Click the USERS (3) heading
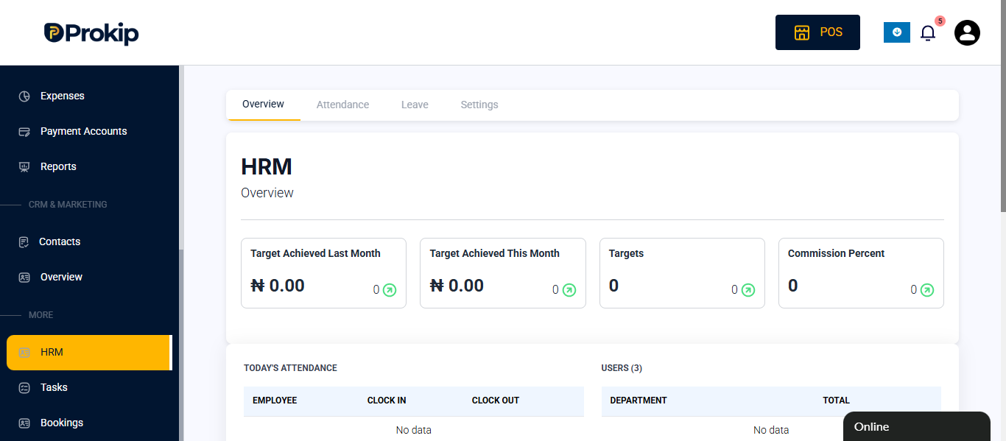The image size is (1006, 441). (x=622, y=368)
